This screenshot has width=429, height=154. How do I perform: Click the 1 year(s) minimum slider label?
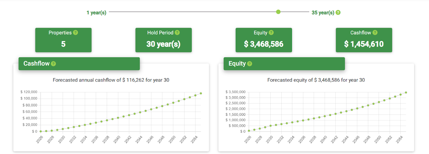(x=96, y=13)
